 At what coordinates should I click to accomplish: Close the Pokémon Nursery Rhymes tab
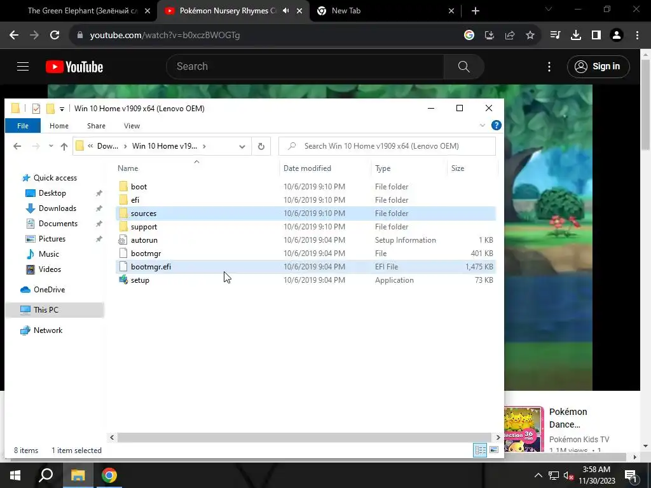click(x=299, y=11)
